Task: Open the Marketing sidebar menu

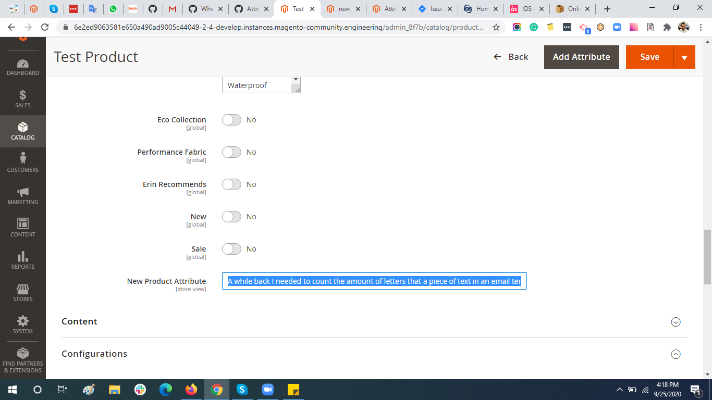Action: (x=22, y=195)
